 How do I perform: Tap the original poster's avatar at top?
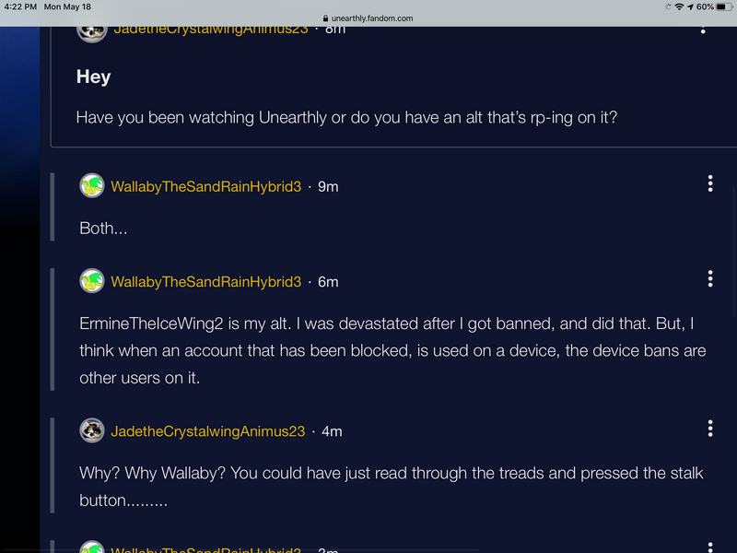(90, 30)
